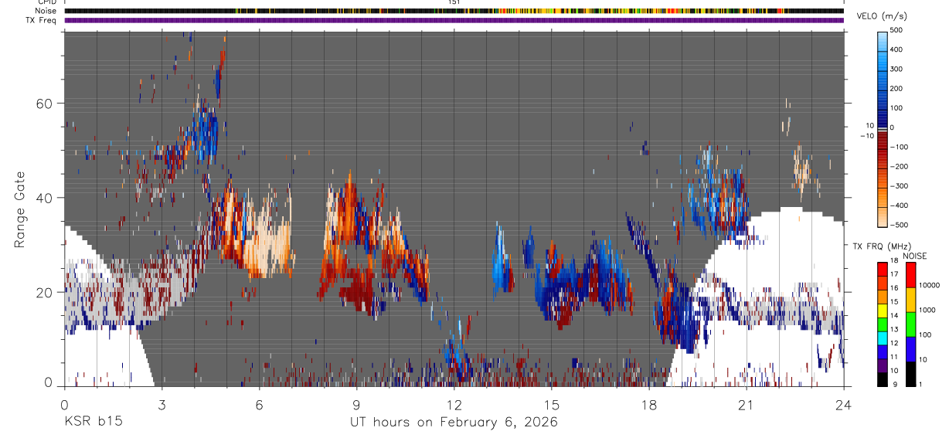Select the yellow 14–15 MHz frequency swatch
This screenshot has height=438, width=949.
(883, 309)
